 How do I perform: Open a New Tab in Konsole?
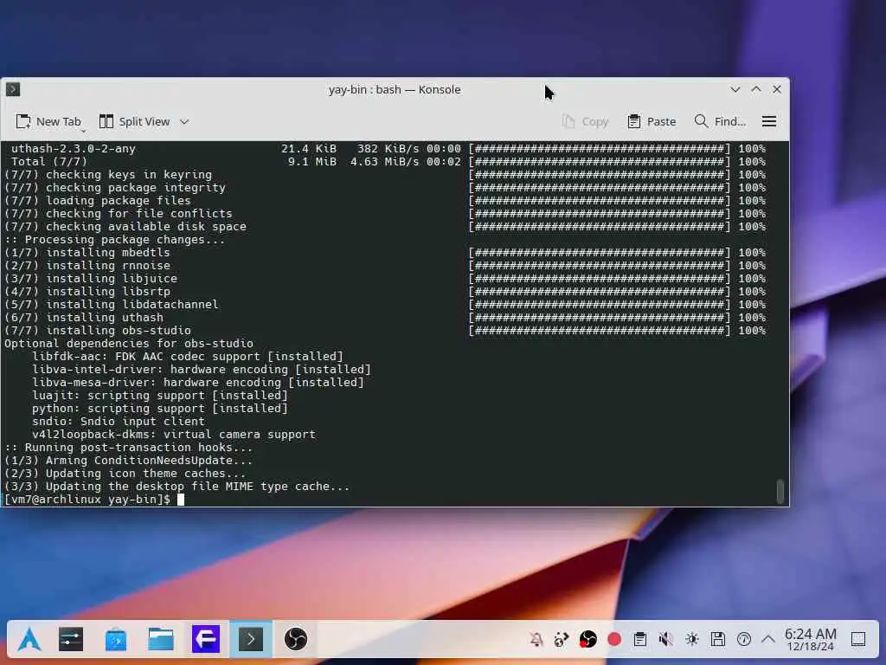click(x=48, y=121)
